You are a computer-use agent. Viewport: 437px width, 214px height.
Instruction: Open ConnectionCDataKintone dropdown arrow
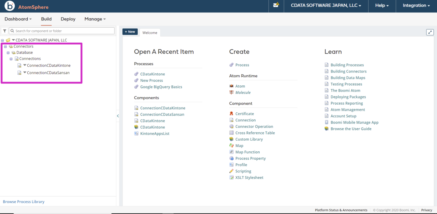25,65
